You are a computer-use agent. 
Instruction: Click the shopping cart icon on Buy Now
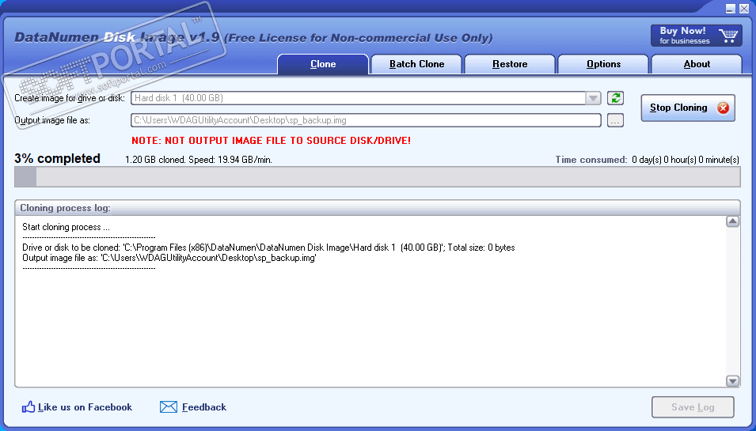(x=728, y=36)
